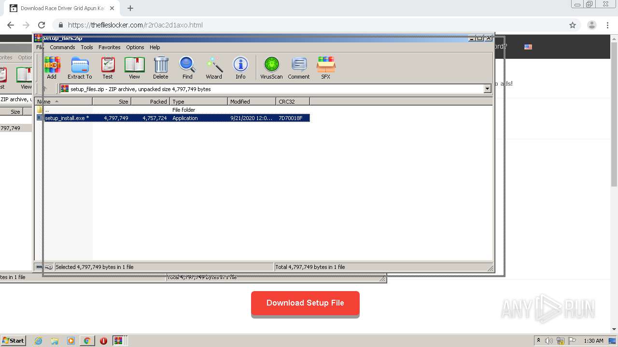This screenshot has height=347, width=618.
Task: Open the media player taskbar icon
Action: [x=71, y=341]
